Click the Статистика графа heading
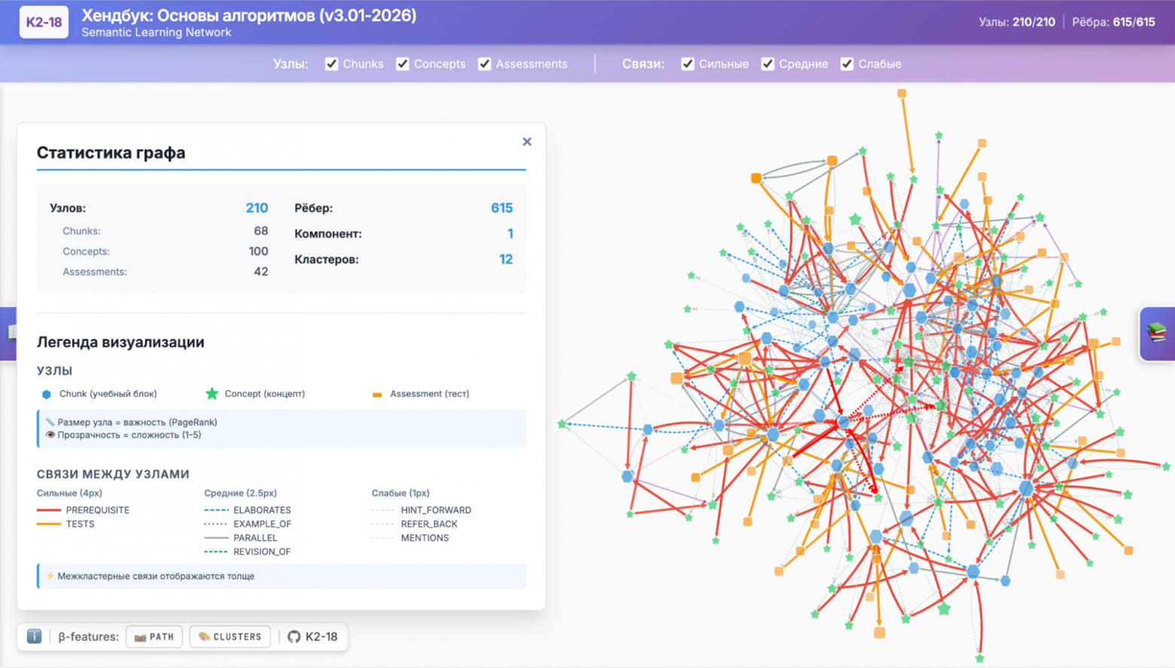 click(x=111, y=153)
